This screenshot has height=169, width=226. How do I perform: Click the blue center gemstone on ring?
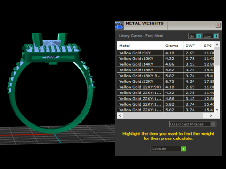(x=51, y=43)
